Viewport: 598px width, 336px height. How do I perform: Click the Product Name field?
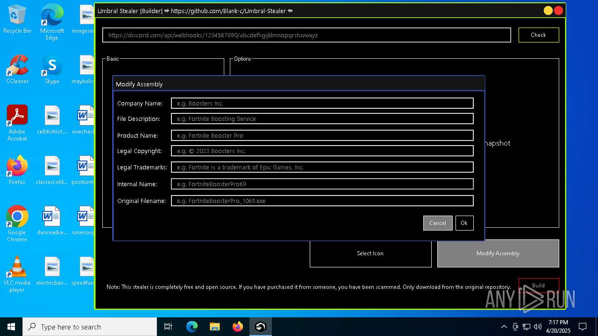pyautogui.click(x=322, y=135)
